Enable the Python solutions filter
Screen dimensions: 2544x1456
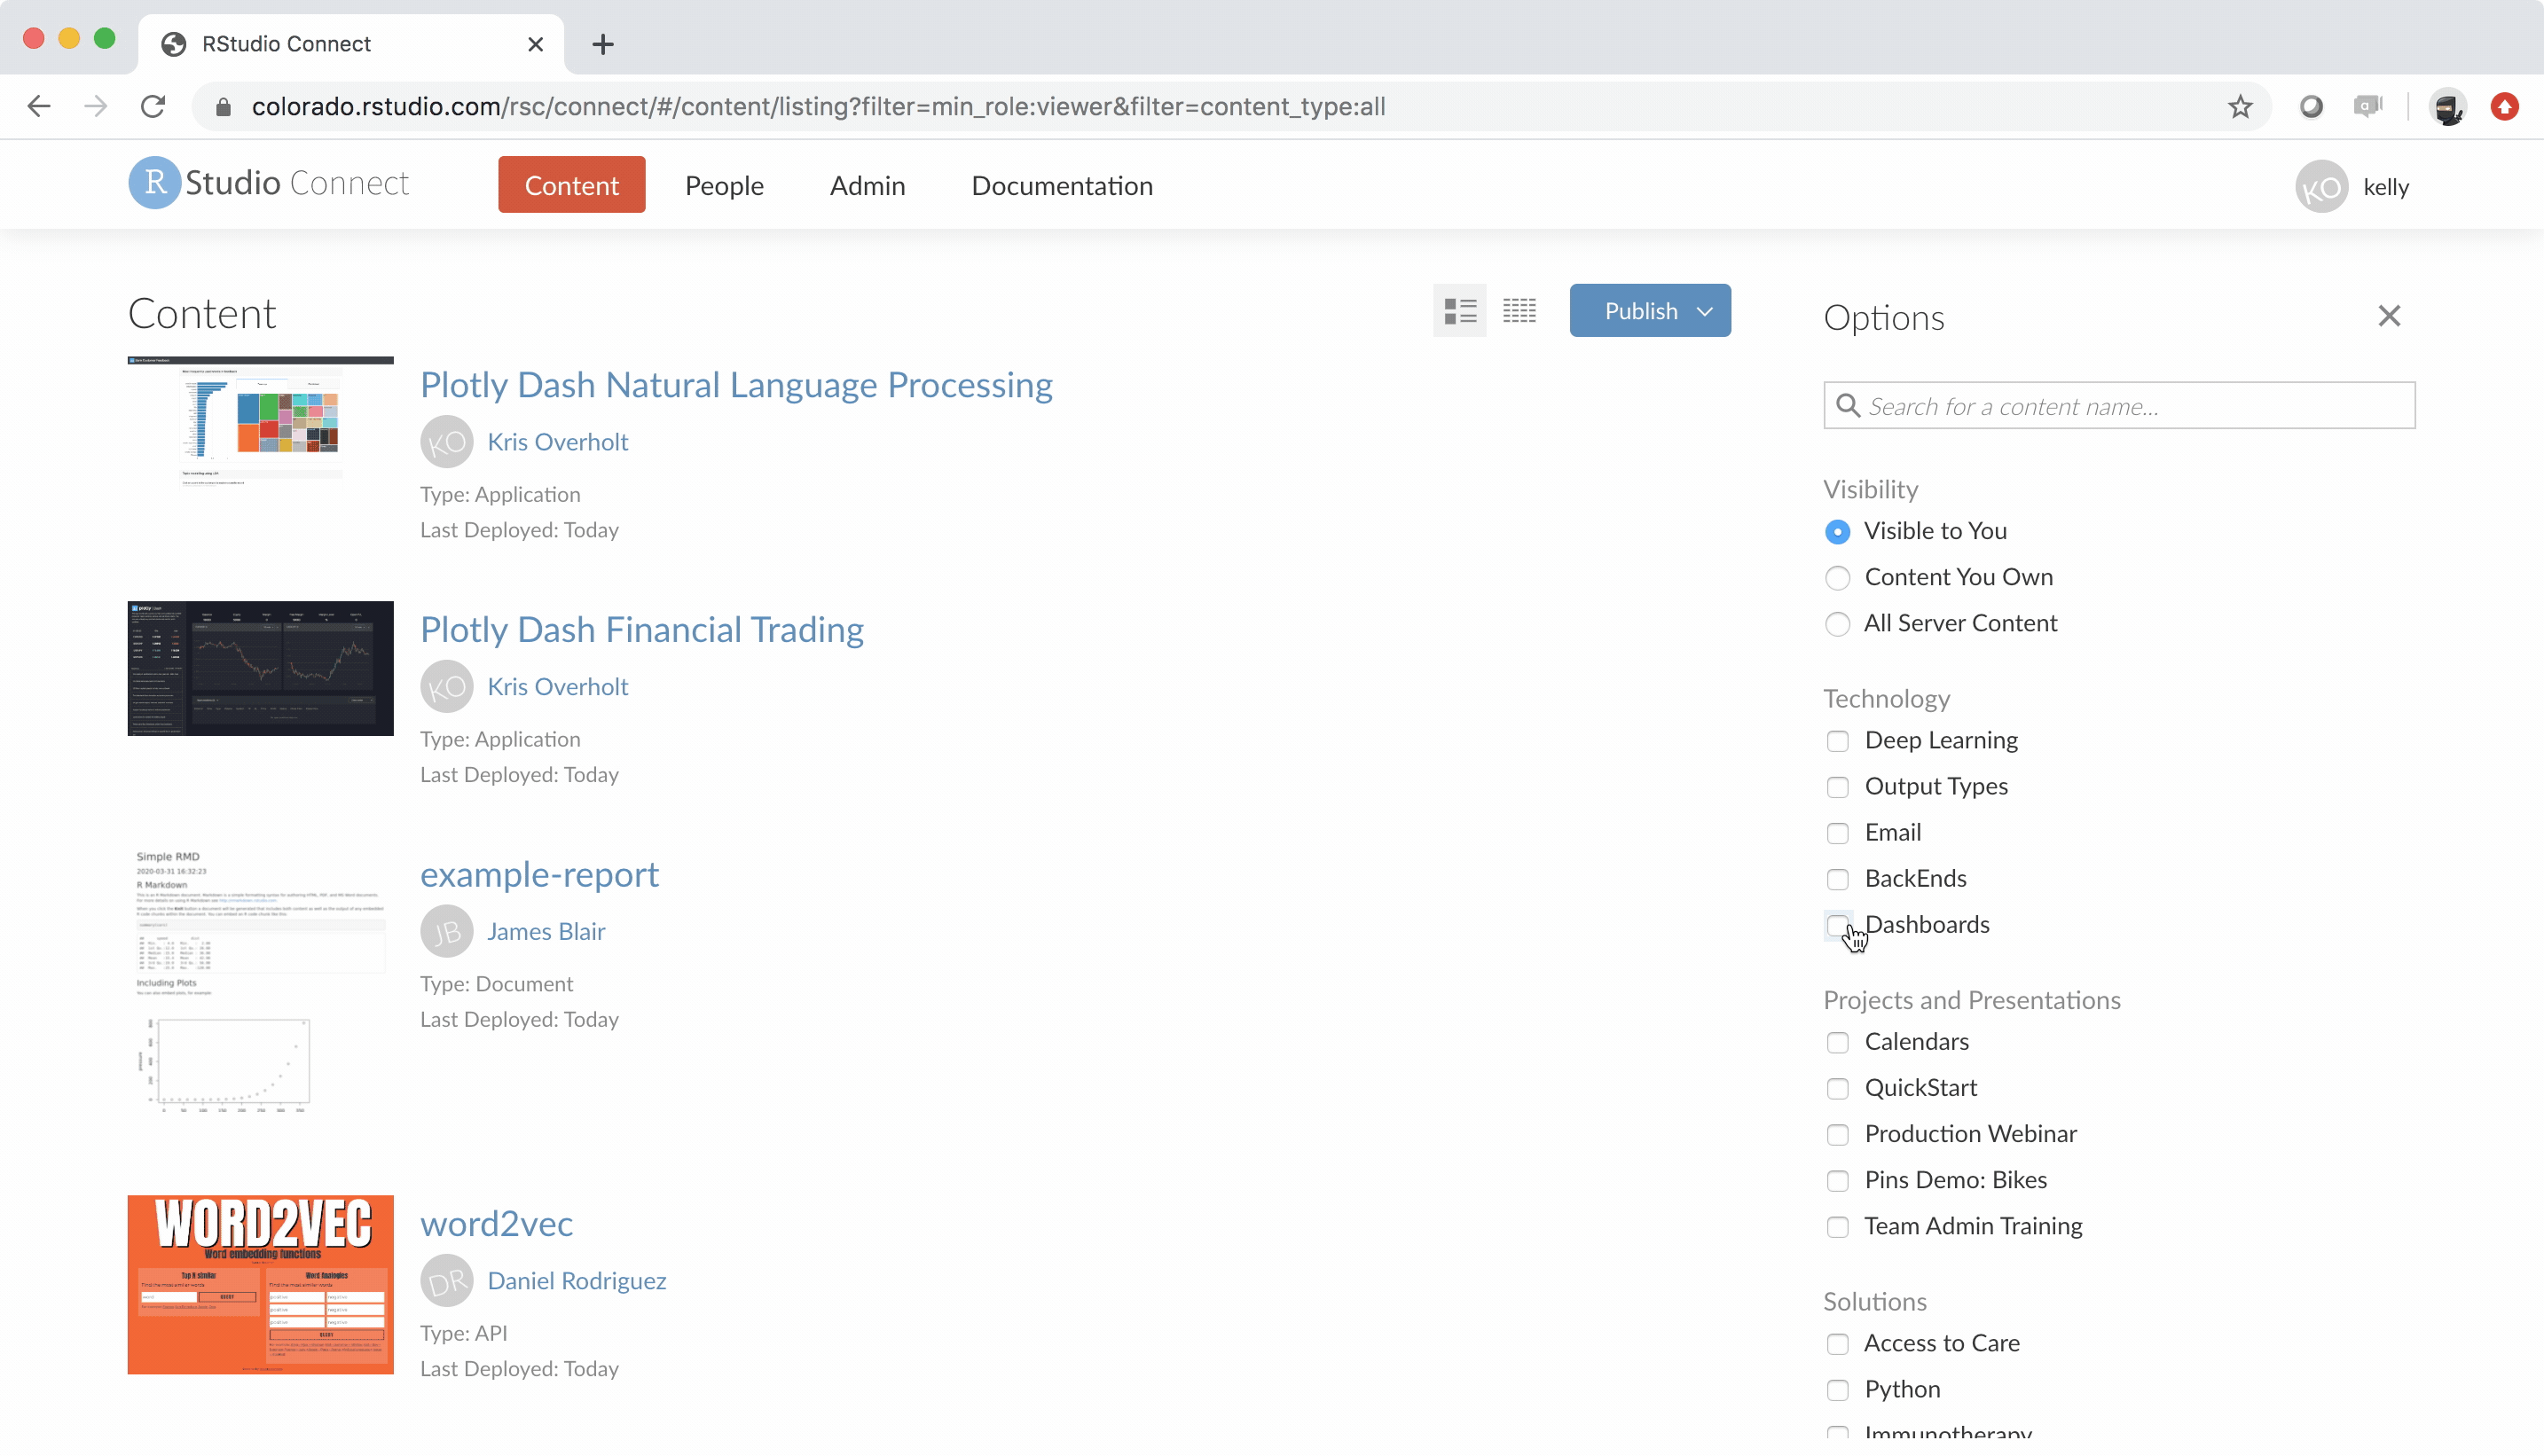1838,1390
